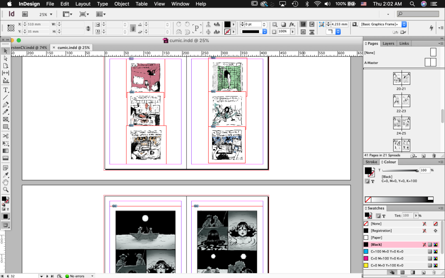Select the Gradient Feather tool

[x=5, y=158]
